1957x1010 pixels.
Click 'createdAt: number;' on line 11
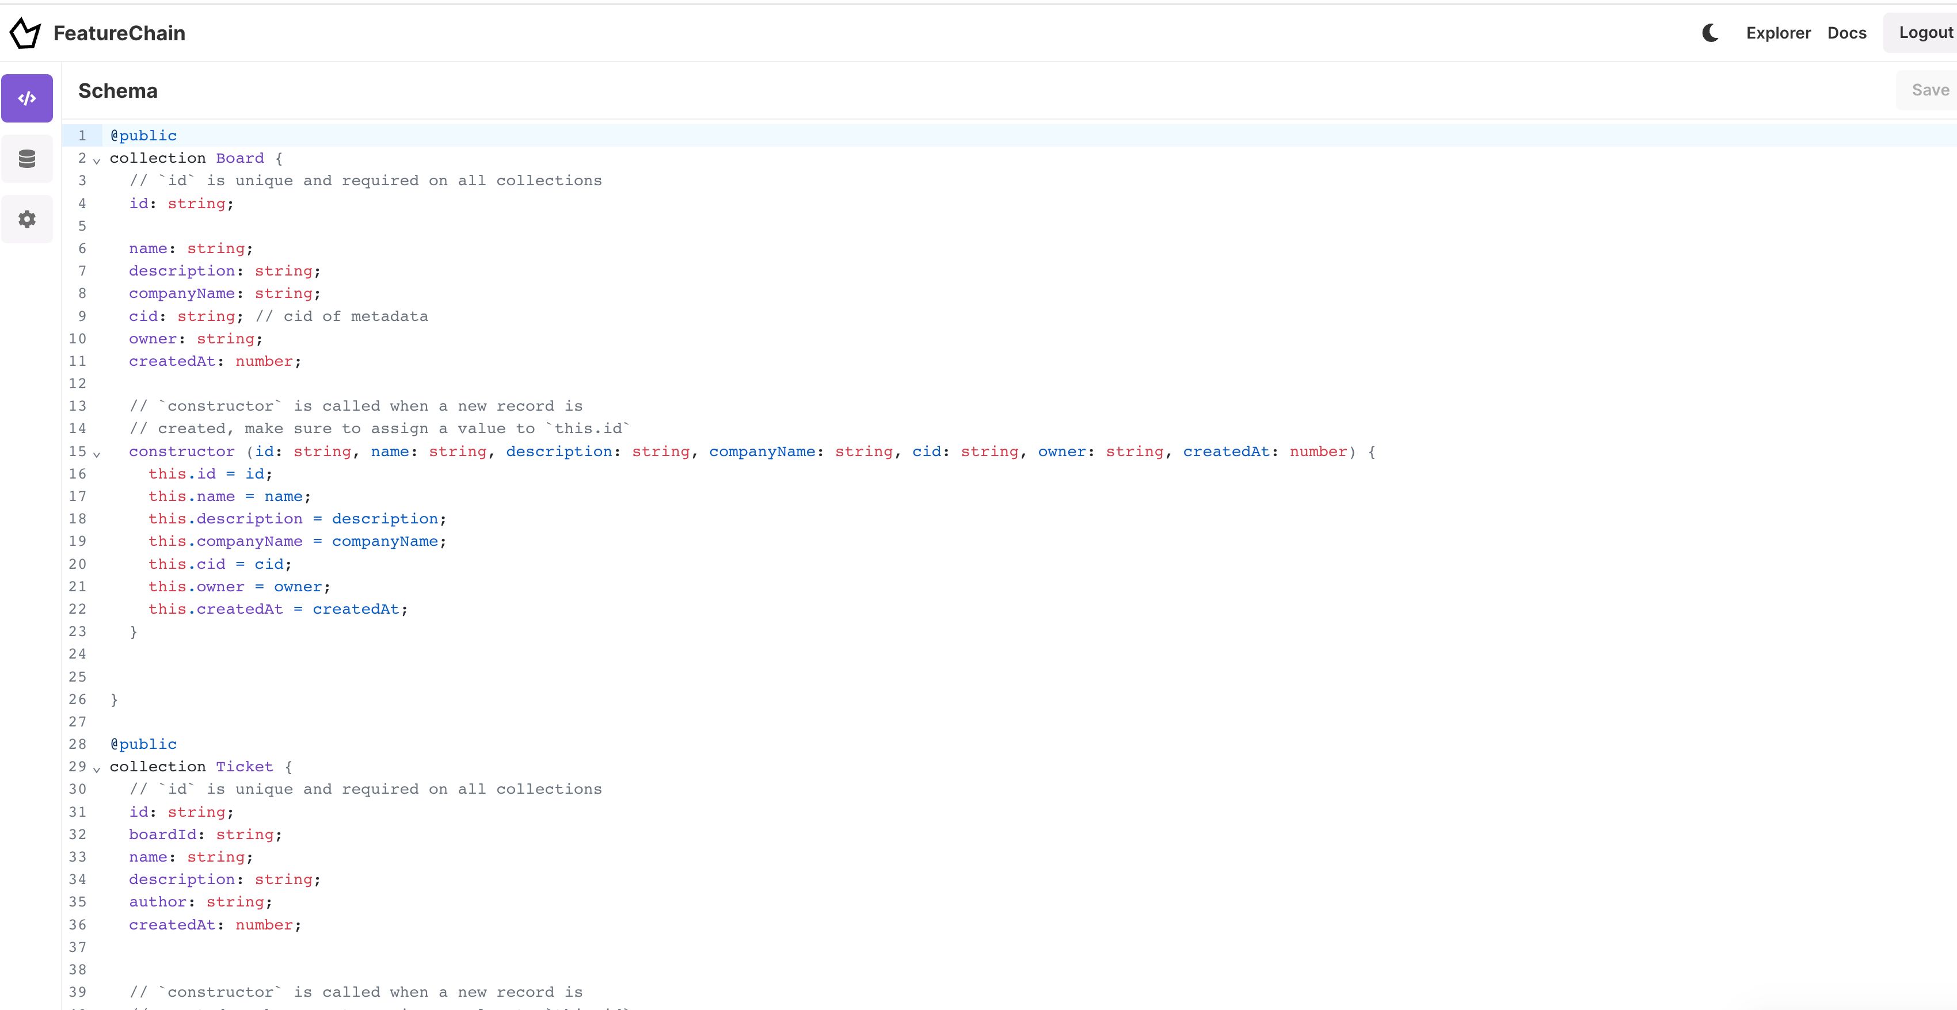click(x=215, y=361)
